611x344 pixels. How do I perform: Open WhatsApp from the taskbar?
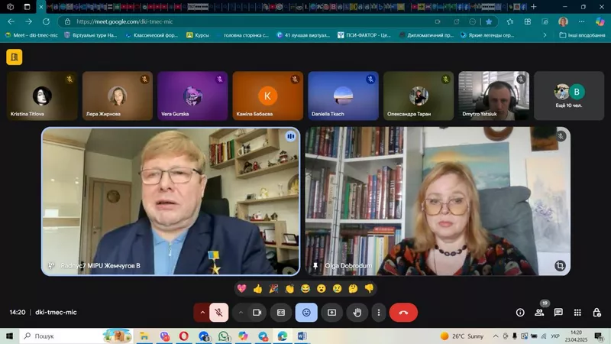point(224,336)
